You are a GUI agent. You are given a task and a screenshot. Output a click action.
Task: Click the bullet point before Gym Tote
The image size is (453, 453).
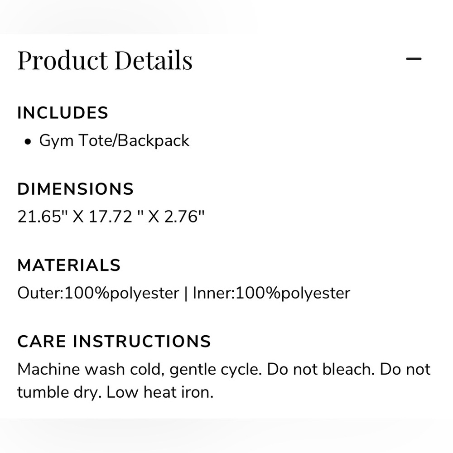[x=28, y=142]
